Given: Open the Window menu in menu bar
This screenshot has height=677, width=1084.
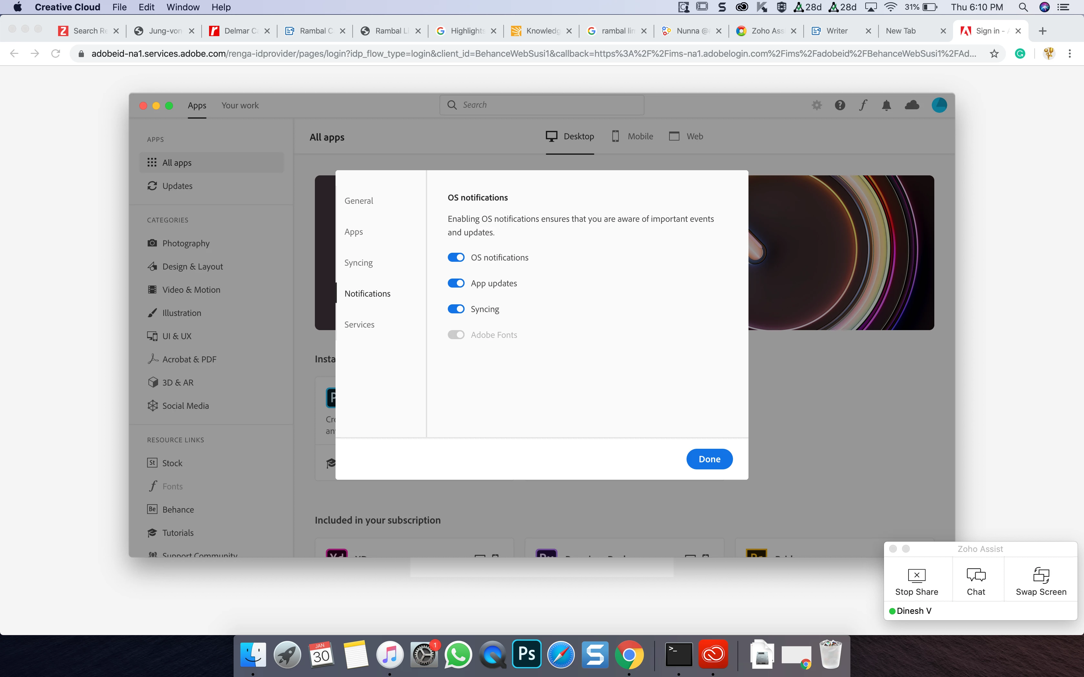Looking at the screenshot, I should click(183, 7).
